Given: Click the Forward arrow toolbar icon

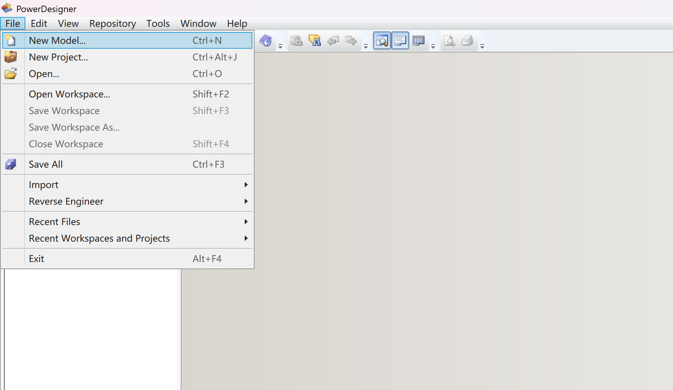Looking at the screenshot, I should point(351,40).
